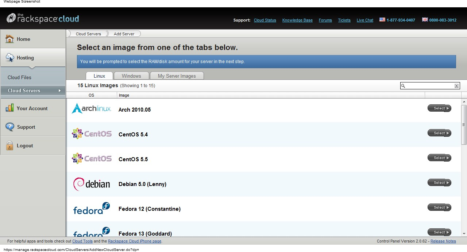Open the My Server Images tab
The height and width of the screenshot is (252, 467).
[177, 76]
